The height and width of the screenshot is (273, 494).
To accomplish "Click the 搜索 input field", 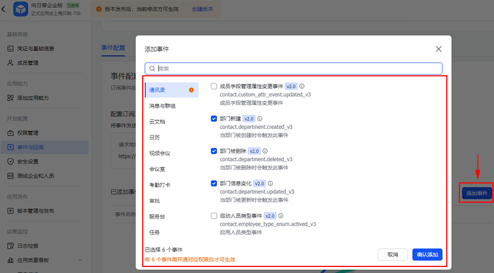I will pos(293,69).
